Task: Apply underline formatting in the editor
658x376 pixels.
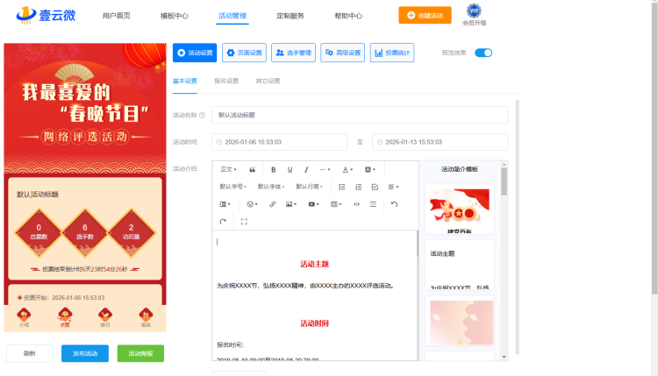Action: coord(290,169)
